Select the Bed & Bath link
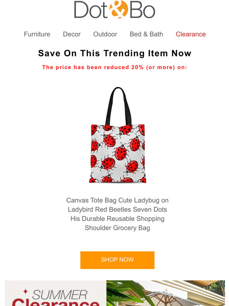 [146, 34]
